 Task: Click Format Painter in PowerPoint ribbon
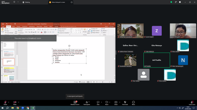click(x=9, y=33)
